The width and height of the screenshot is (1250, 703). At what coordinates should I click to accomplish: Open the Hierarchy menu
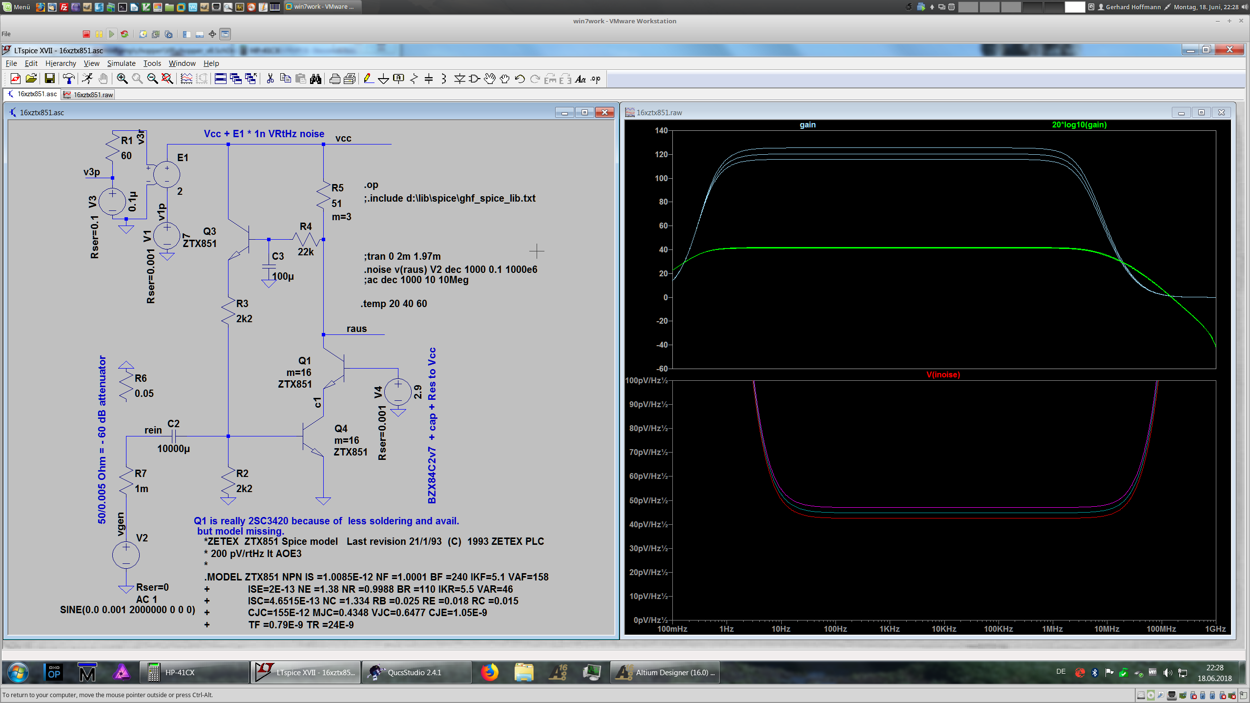coord(61,63)
